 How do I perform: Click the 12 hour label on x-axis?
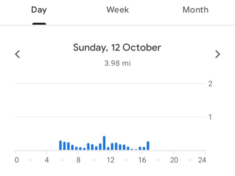[x=110, y=160]
